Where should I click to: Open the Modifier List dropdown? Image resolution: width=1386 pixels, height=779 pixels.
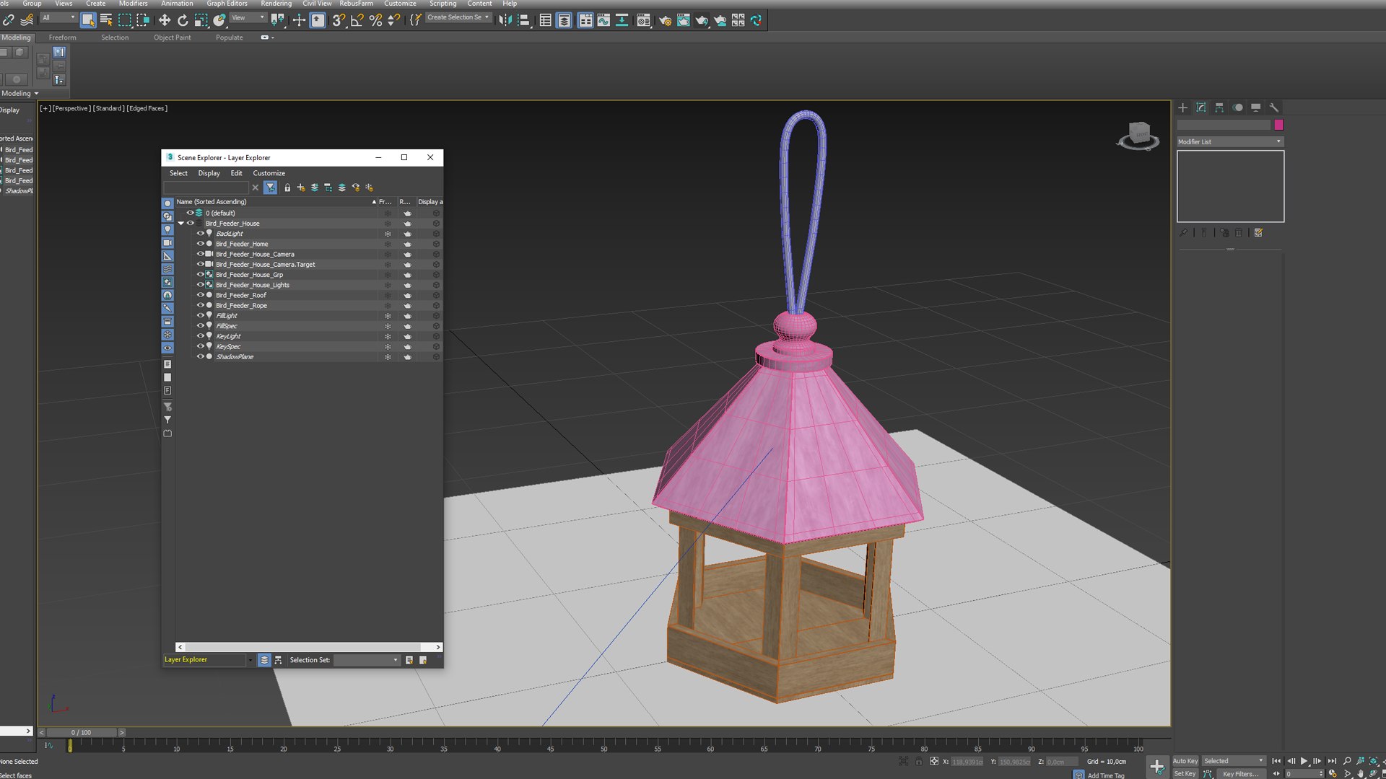pyautogui.click(x=1230, y=142)
